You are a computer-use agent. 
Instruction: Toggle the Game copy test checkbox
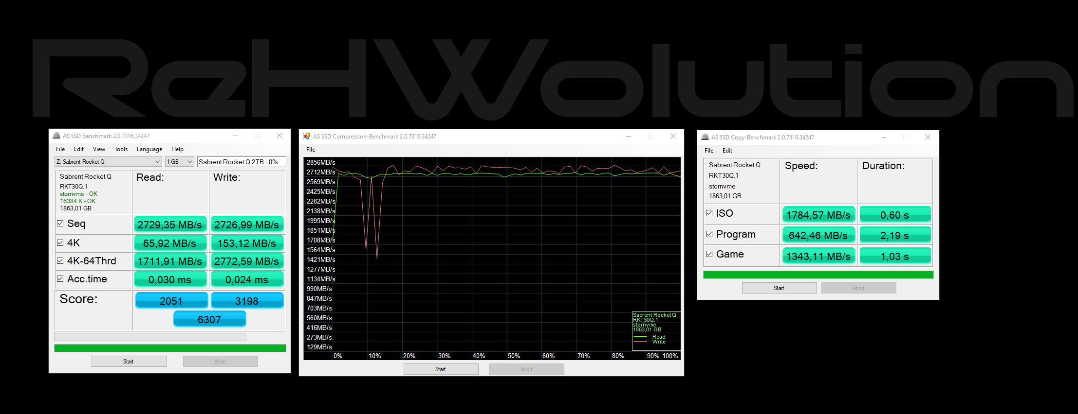coord(709,254)
